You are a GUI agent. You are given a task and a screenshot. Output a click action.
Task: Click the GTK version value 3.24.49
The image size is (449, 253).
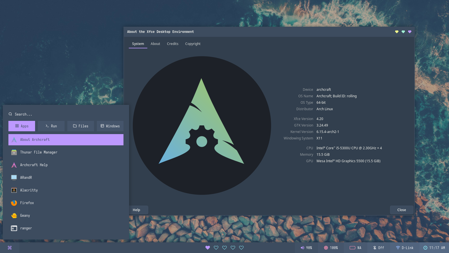(x=322, y=125)
